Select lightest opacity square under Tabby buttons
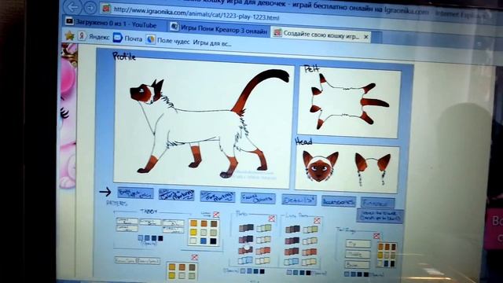The image size is (503, 283). pyautogui.click(x=141, y=237)
